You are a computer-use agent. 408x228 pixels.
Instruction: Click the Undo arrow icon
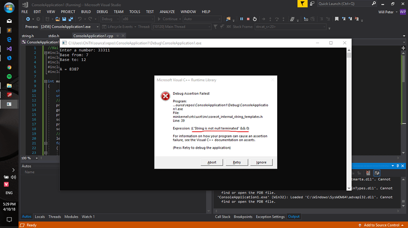coord(80,19)
